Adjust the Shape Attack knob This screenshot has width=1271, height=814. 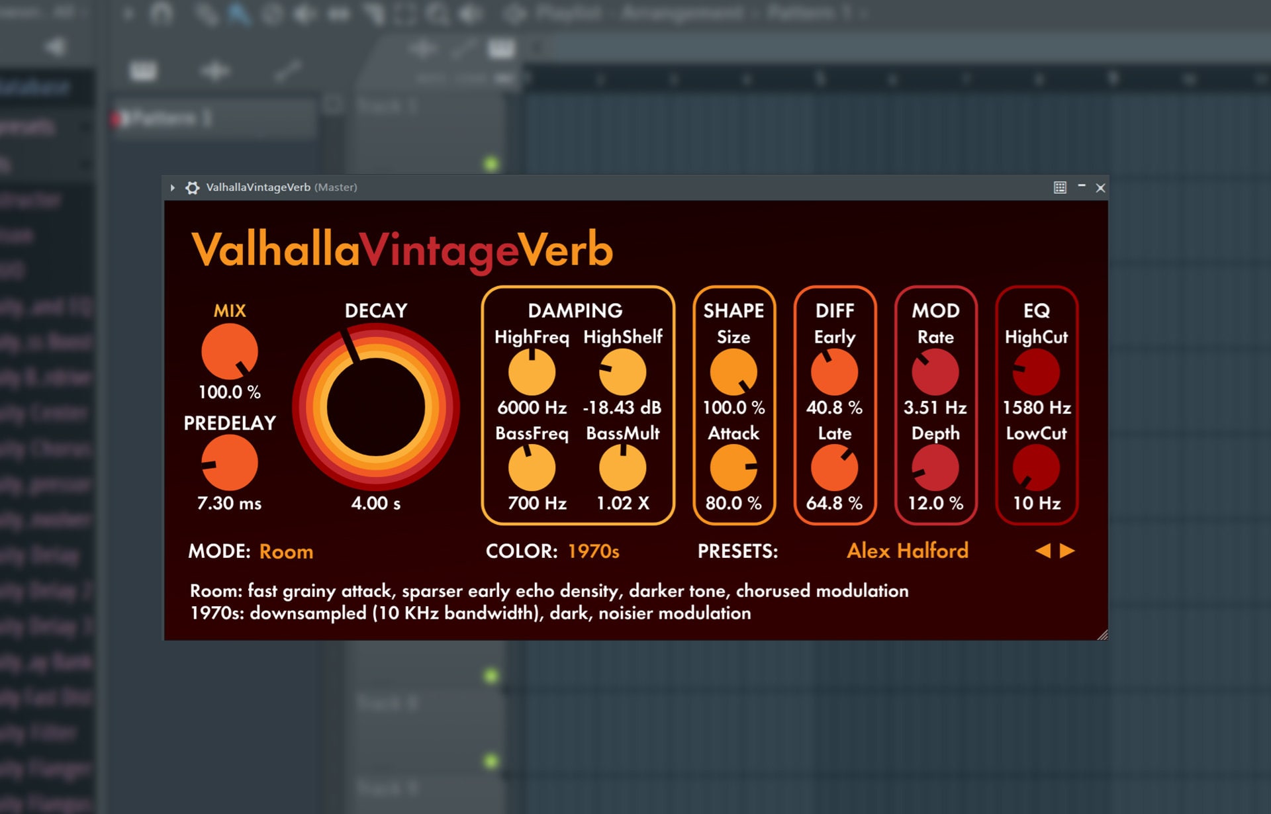click(733, 468)
